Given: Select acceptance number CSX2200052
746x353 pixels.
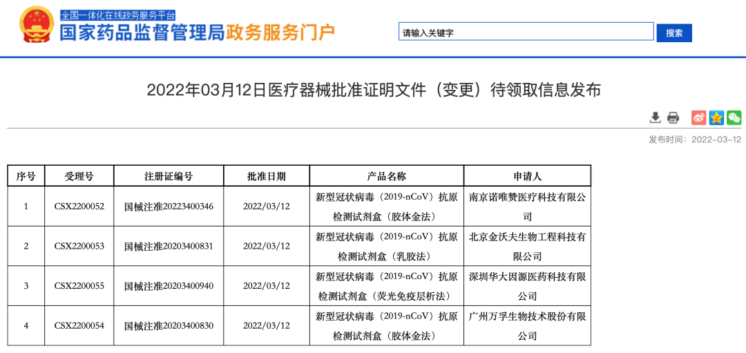Looking at the screenshot, I should pyautogui.click(x=79, y=207).
